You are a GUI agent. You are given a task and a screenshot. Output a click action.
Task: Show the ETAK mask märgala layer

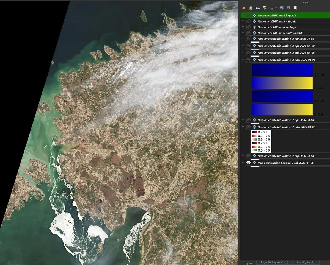point(248,21)
